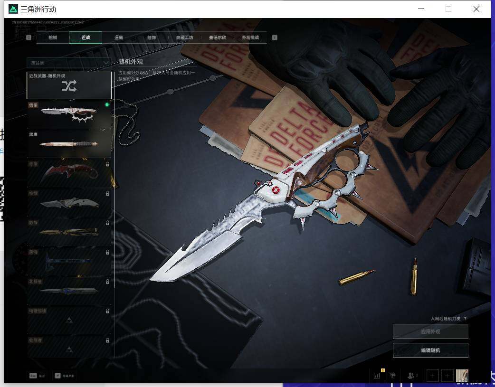The width and height of the screenshot is (495, 387).
Task: Click the Esc 返回 back button
Action: pos(37,376)
